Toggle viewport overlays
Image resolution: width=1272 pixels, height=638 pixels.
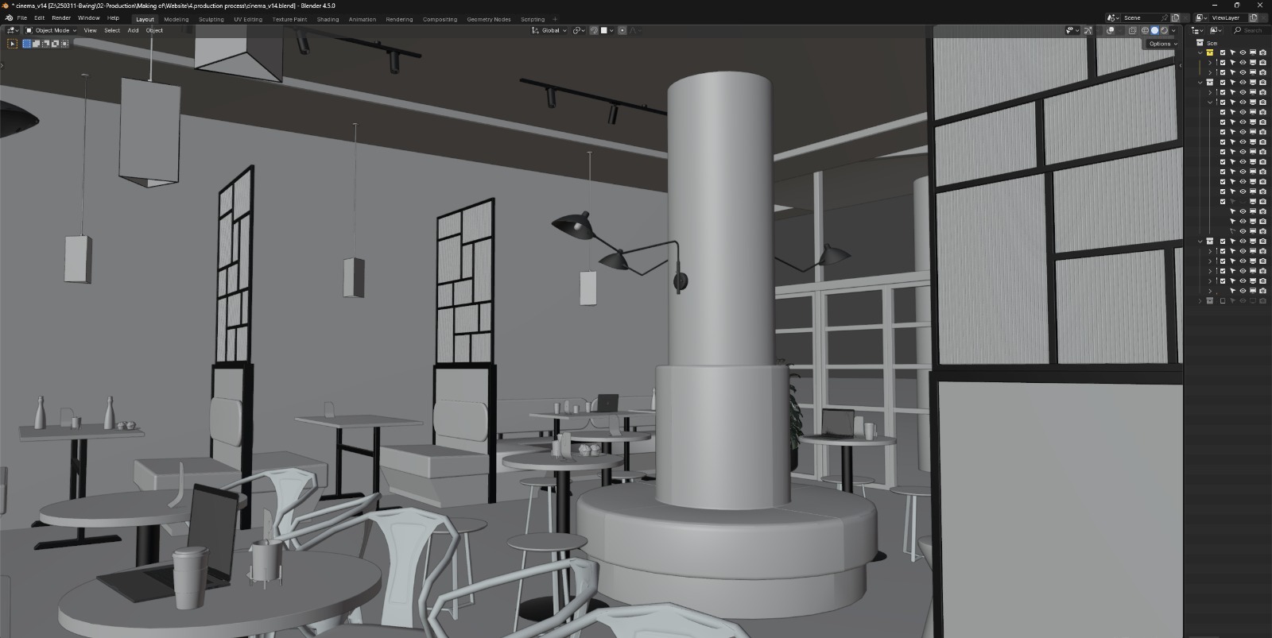pyautogui.click(x=1111, y=30)
